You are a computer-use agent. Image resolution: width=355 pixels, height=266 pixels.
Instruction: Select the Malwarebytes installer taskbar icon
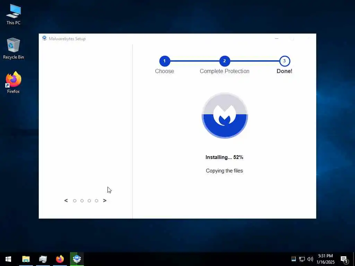coord(77,259)
